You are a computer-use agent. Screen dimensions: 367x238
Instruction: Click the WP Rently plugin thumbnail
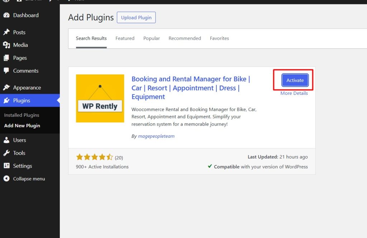pos(100,98)
